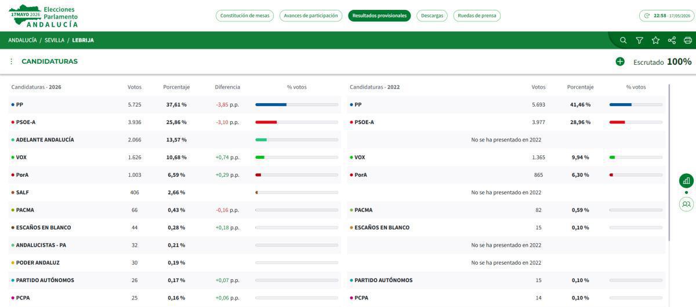This screenshot has width=696, height=307.
Task: Open Avances de participación tab
Action: 311,16
